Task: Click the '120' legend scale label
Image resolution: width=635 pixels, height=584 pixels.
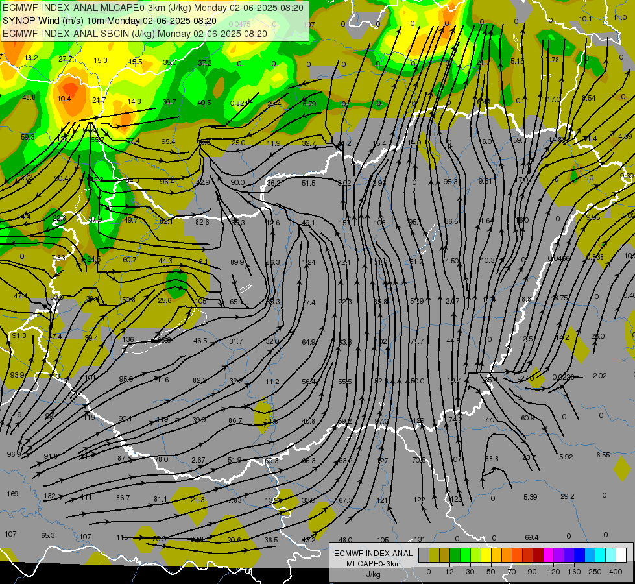Action: pos(554,572)
